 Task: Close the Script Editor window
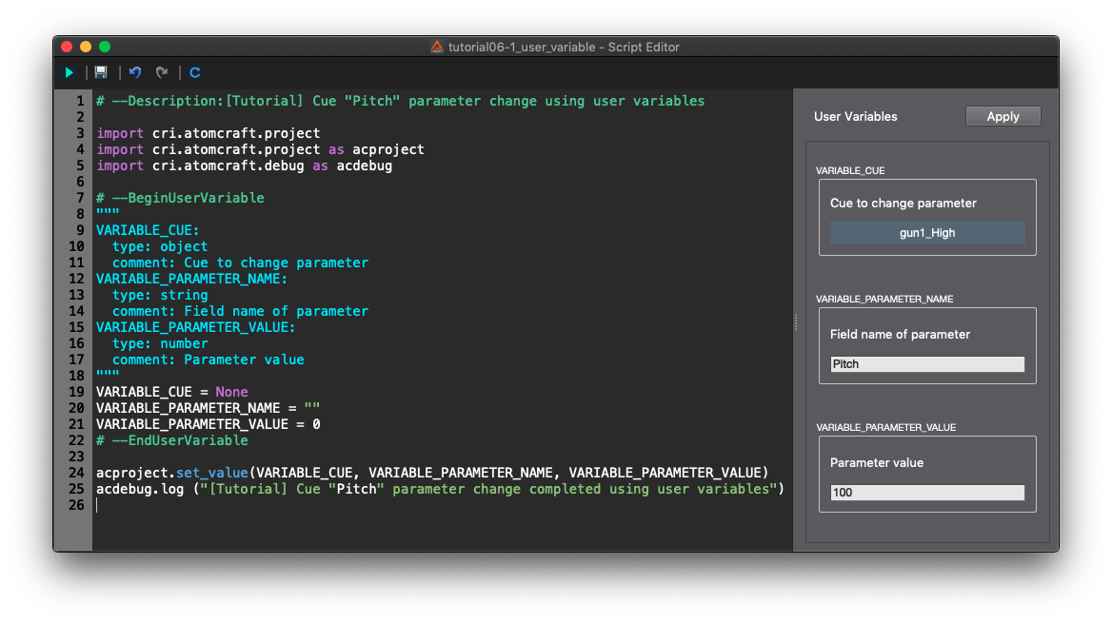click(x=67, y=47)
